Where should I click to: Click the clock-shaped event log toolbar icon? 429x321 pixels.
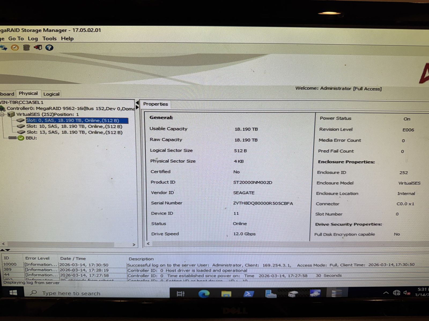coord(15,48)
